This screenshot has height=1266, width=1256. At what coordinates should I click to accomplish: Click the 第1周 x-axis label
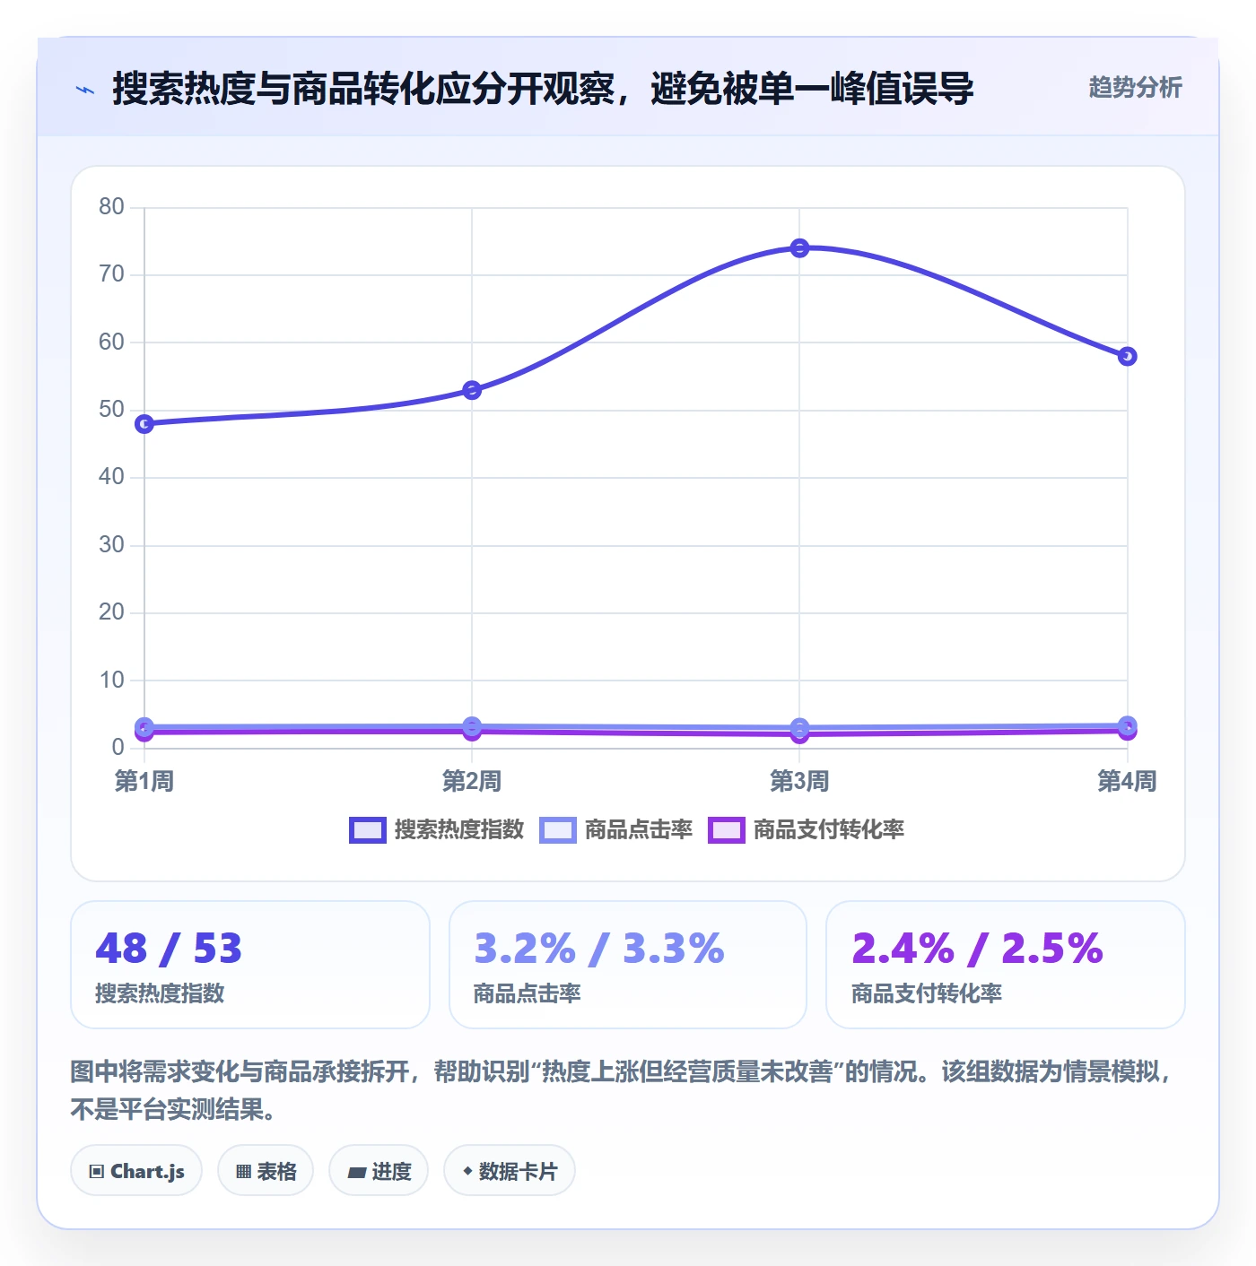coord(144,782)
